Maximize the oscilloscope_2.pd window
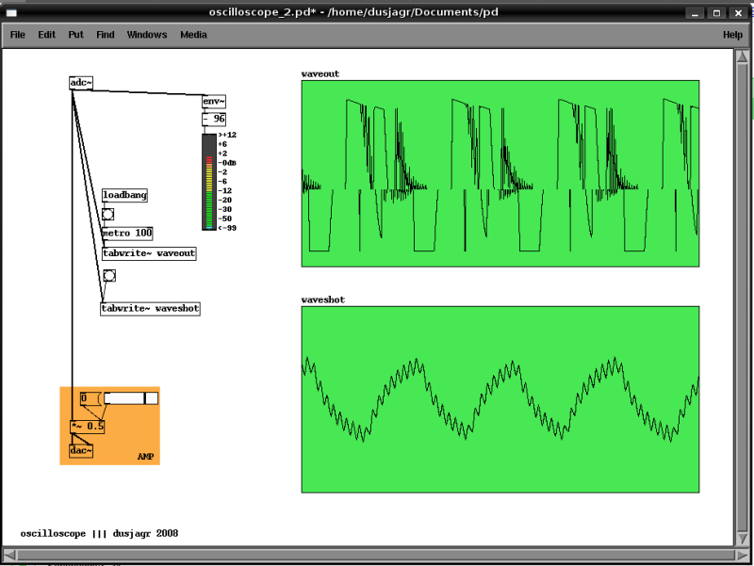 coord(716,13)
